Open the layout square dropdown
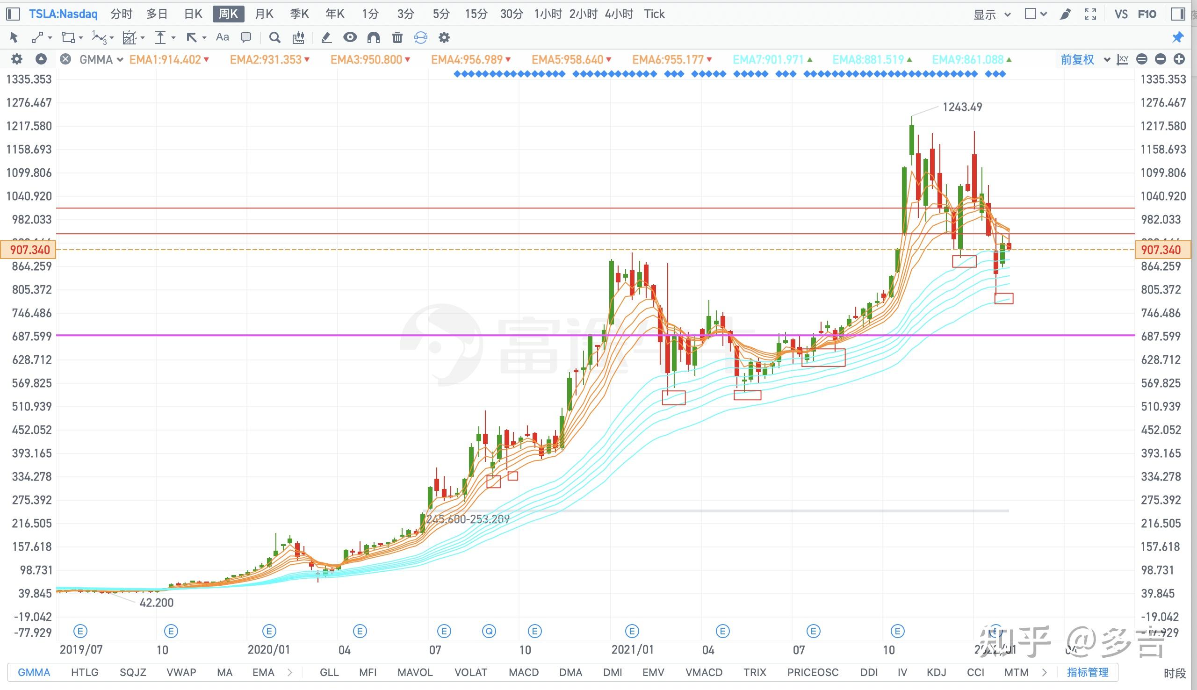Viewport: 1197px width, 690px height. click(1035, 14)
